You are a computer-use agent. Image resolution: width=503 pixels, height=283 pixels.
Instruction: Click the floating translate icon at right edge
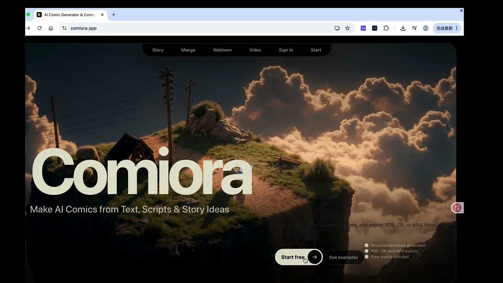coord(457,208)
